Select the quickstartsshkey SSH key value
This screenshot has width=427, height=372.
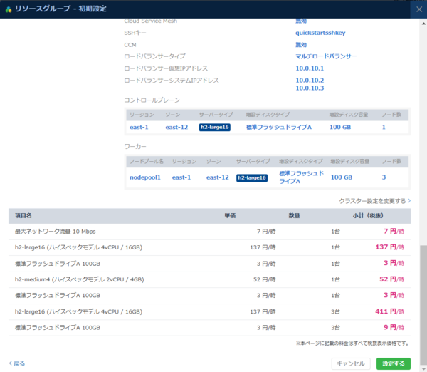(326, 33)
